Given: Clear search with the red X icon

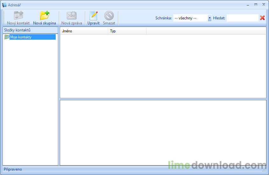Looking at the screenshot, I should coord(262,18).
